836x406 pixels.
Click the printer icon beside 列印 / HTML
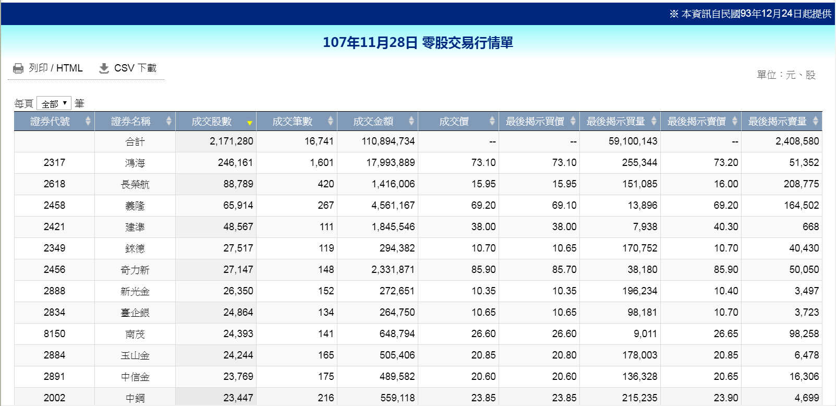point(18,68)
